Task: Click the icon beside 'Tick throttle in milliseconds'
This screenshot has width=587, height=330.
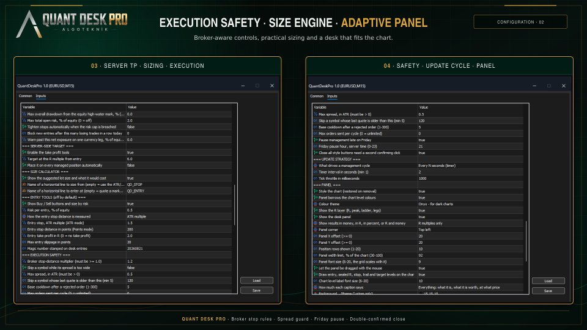Action: click(316, 178)
